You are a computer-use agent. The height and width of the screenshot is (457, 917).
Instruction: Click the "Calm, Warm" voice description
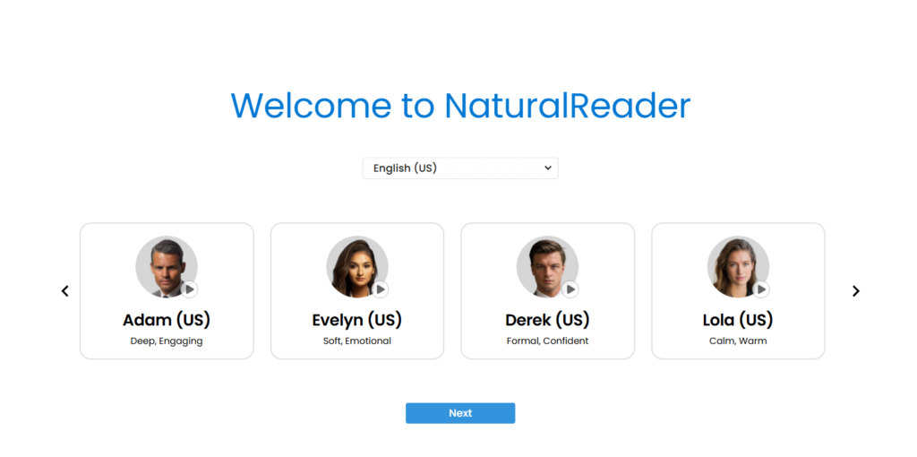[738, 341]
